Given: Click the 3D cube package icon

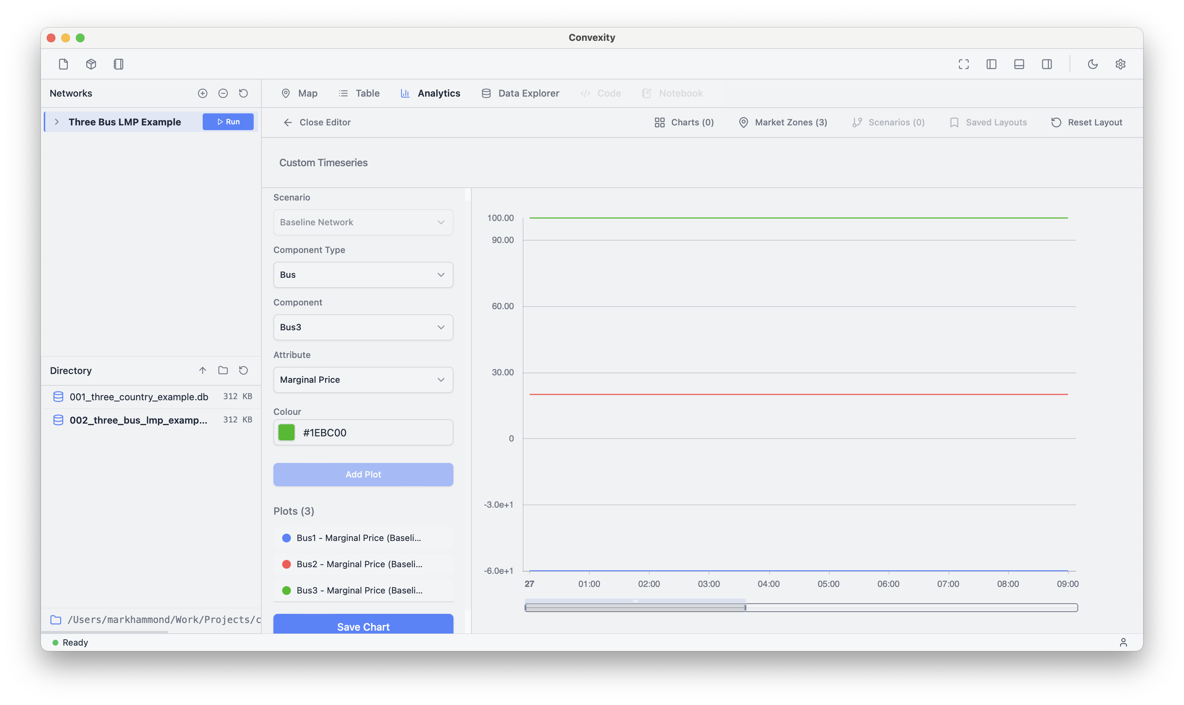Looking at the screenshot, I should [x=91, y=64].
